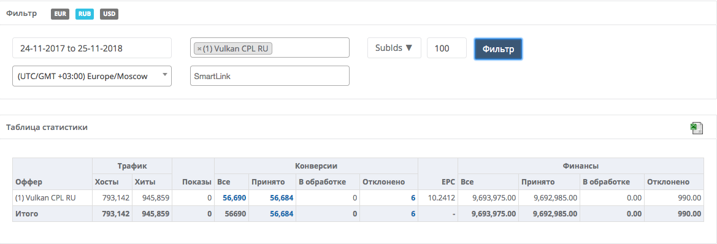
Task: Select RUB currency filter
Action: click(x=85, y=13)
